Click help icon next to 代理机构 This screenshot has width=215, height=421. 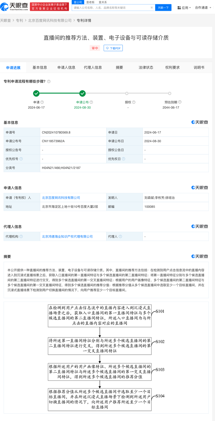tap(21, 236)
